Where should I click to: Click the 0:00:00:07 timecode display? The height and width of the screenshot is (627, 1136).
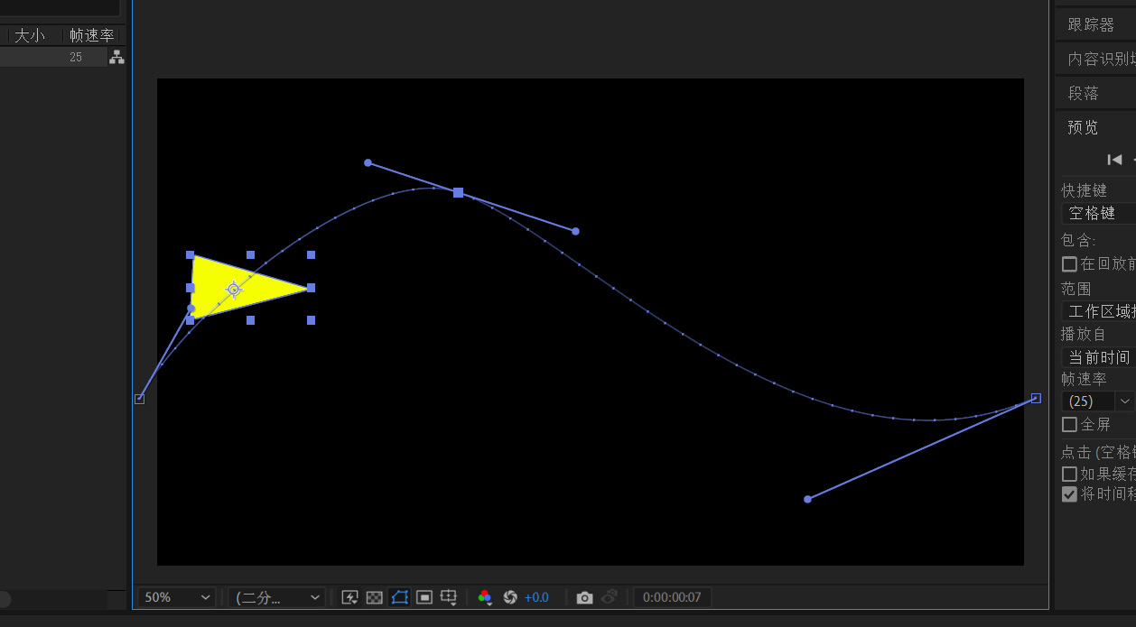(673, 597)
